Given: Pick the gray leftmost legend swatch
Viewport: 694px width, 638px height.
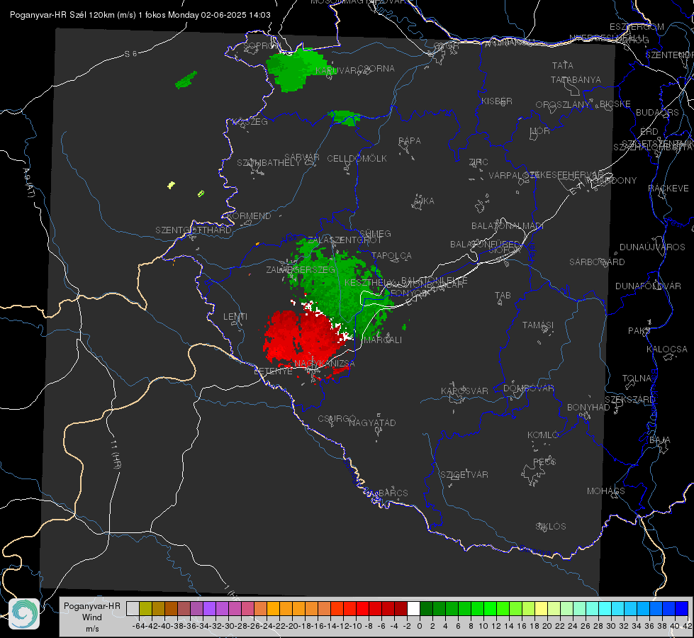Looking at the screenshot, I should 133,608.
